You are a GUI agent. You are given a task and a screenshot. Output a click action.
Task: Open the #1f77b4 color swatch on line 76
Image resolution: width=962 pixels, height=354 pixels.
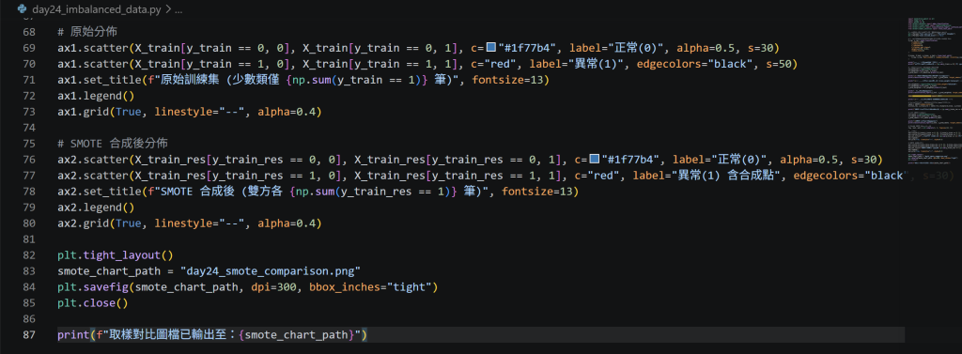click(594, 159)
